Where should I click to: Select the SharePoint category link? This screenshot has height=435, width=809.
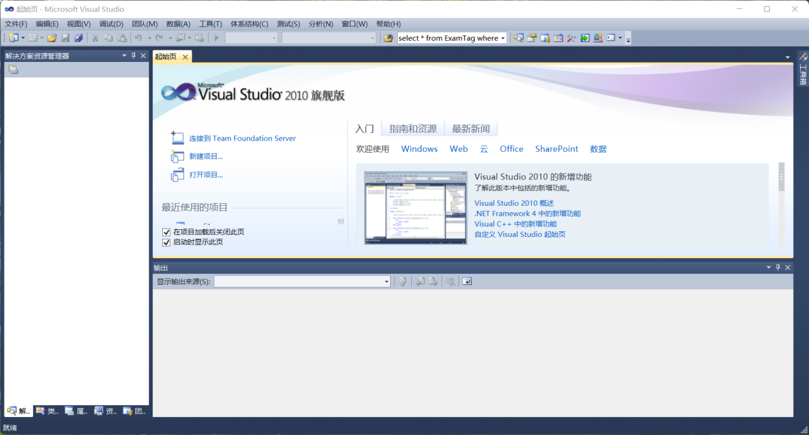point(557,149)
